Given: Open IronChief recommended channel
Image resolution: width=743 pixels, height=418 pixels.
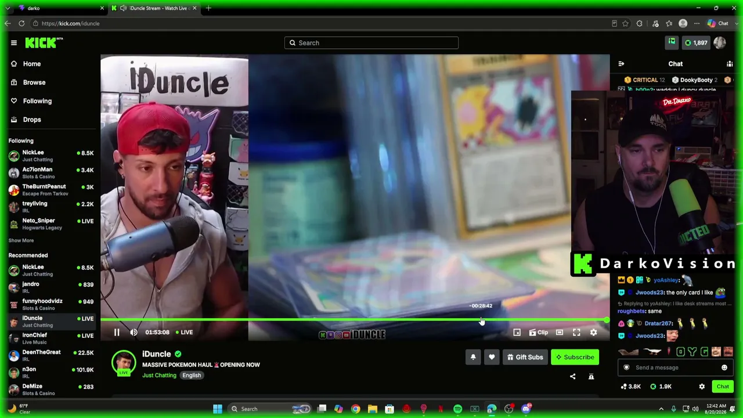Looking at the screenshot, I should 51,338.
